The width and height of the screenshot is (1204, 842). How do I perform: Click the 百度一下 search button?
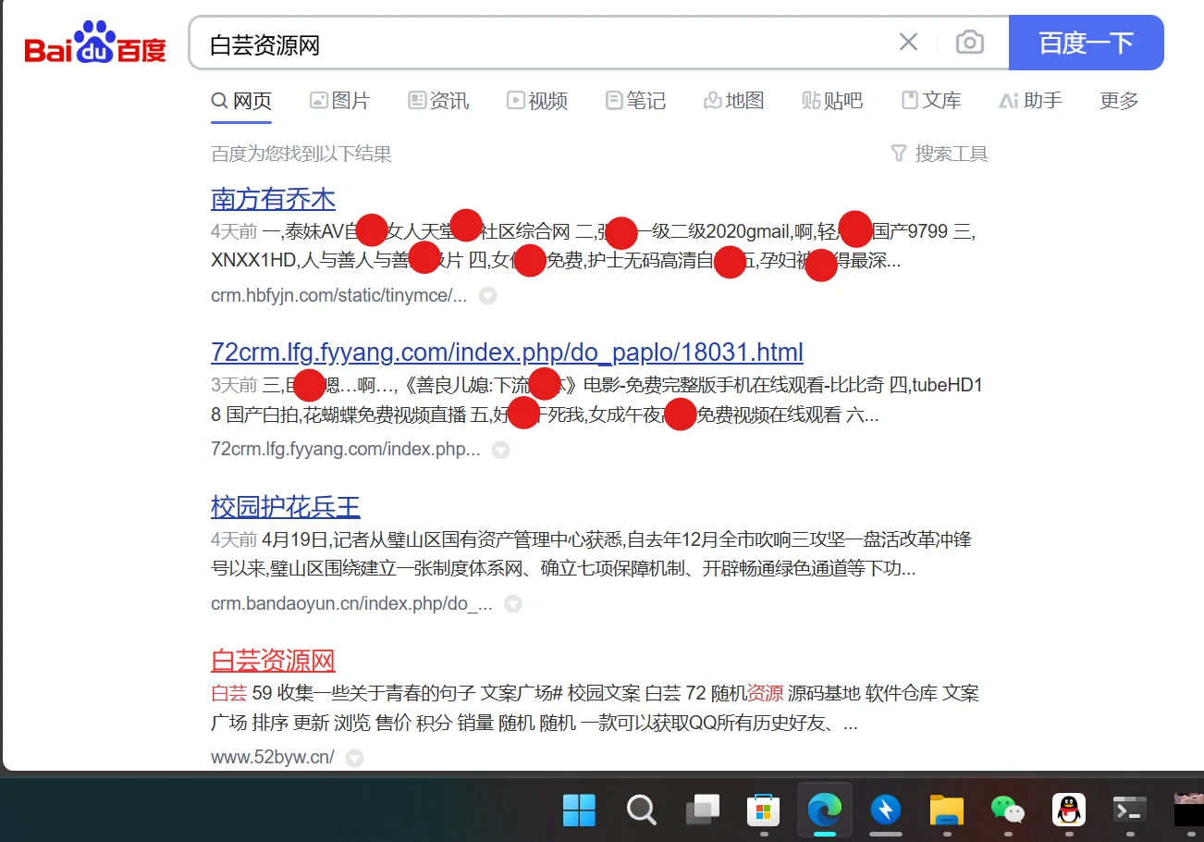(1086, 43)
